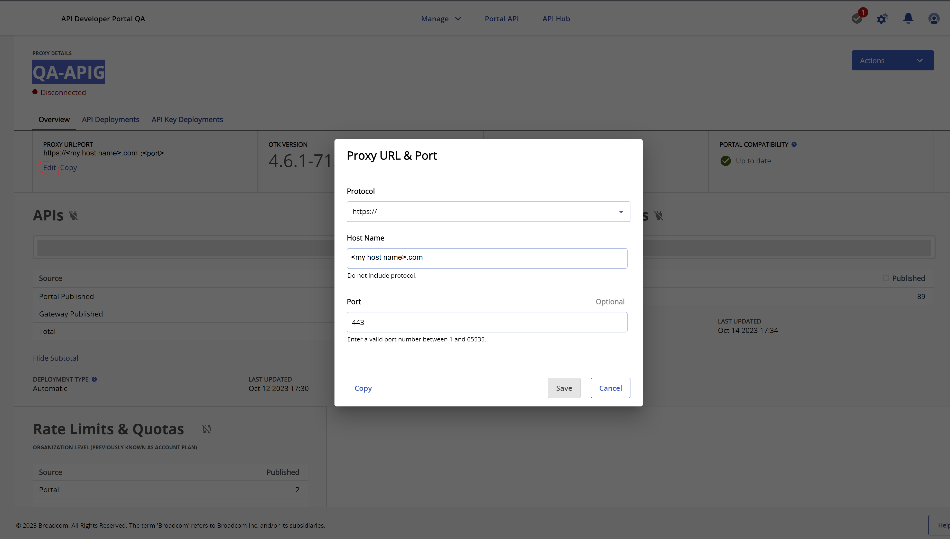Expand the Manage menu in top navigation
The height and width of the screenshot is (539, 950).
[441, 19]
